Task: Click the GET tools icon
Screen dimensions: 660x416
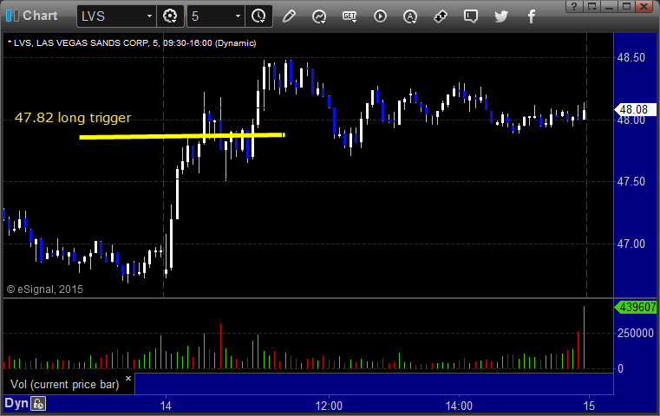Action: tap(350, 16)
